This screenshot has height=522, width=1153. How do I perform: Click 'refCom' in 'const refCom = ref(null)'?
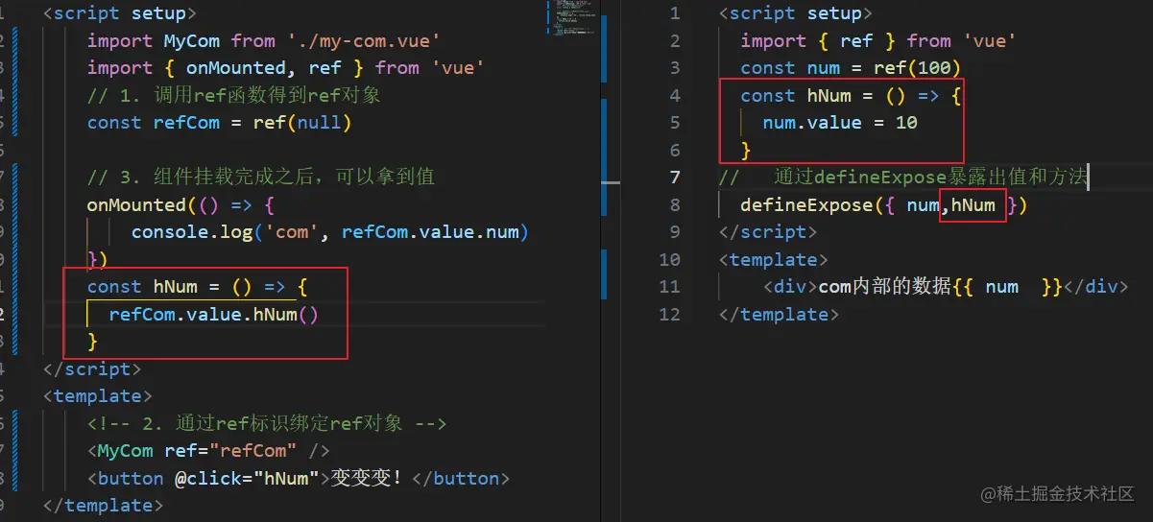(186, 122)
